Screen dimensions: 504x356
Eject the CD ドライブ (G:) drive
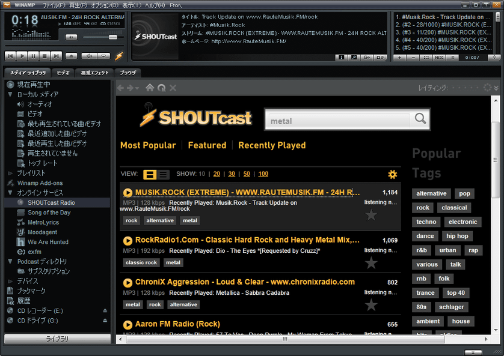(105, 321)
